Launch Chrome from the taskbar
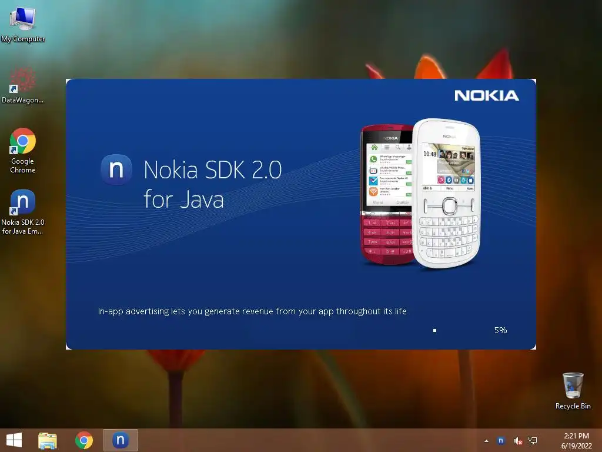Viewport: 602px width, 452px height. point(84,440)
